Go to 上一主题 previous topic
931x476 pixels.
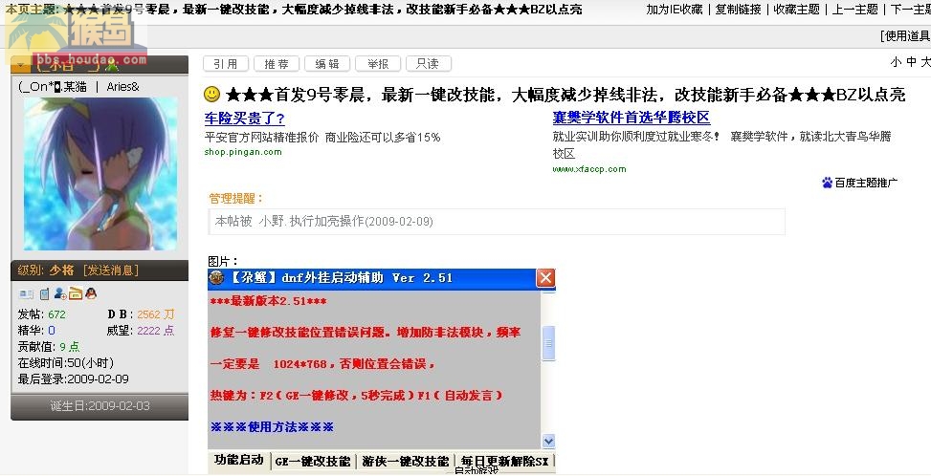coord(855,10)
